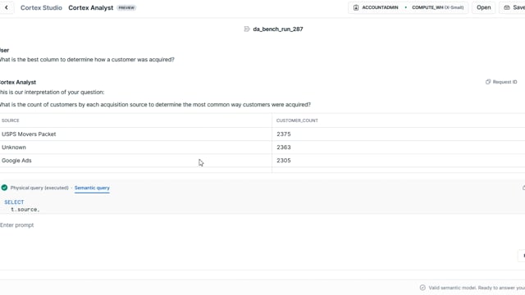
Task: Copy the Request ID
Action: (x=501, y=82)
